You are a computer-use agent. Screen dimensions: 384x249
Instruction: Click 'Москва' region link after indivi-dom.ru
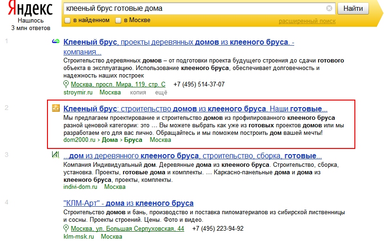point(115,187)
